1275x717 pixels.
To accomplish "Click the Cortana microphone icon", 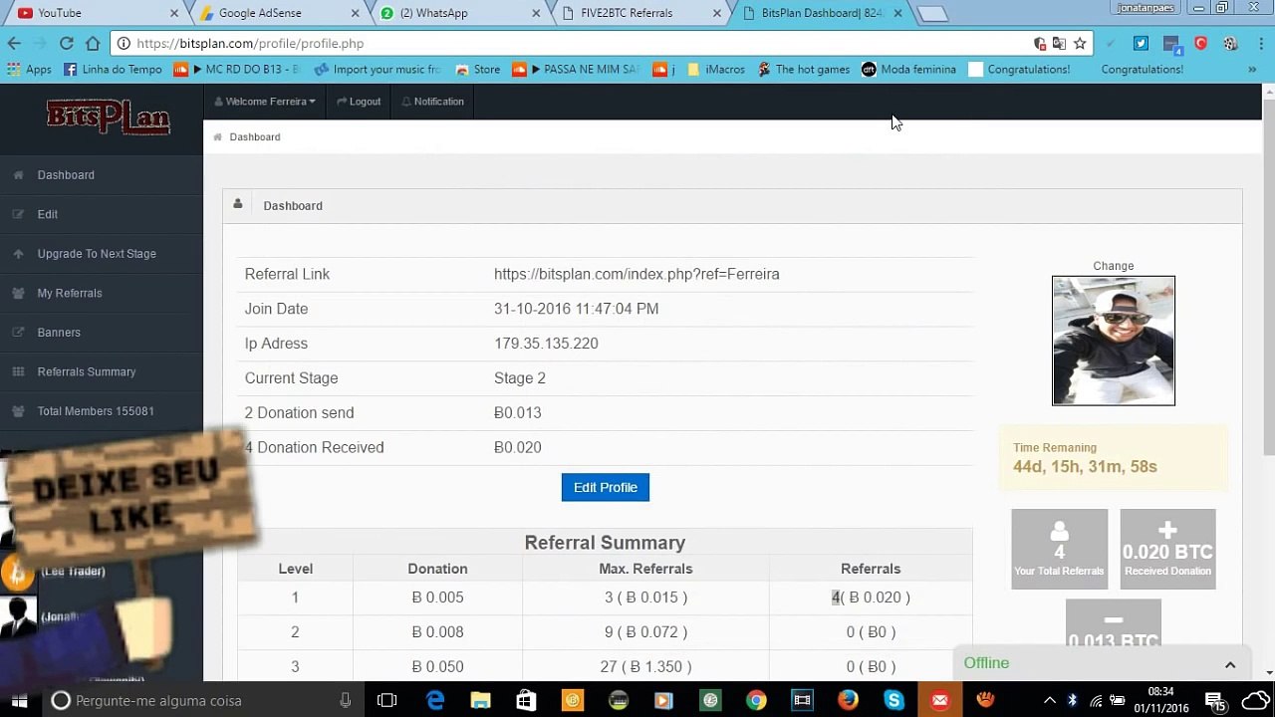I will point(346,700).
